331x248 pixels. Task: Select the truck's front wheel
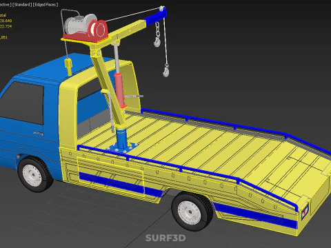coord(34,174)
